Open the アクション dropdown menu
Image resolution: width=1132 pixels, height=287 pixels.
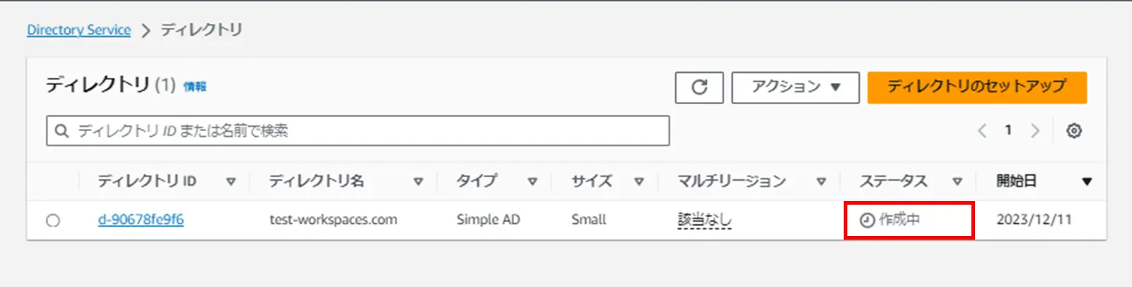[x=796, y=87]
